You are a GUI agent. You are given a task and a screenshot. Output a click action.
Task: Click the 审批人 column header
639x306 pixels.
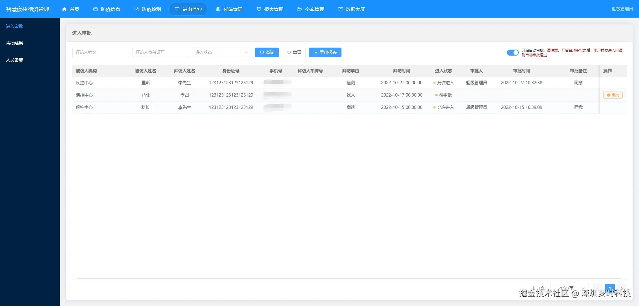tap(477, 71)
